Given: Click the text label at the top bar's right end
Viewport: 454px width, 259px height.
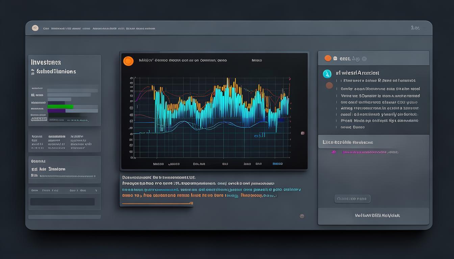Looking at the screenshot, I should click(x=415, y=28).
